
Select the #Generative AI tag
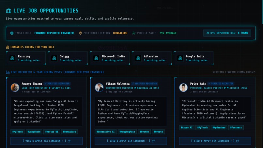[105, 132]
